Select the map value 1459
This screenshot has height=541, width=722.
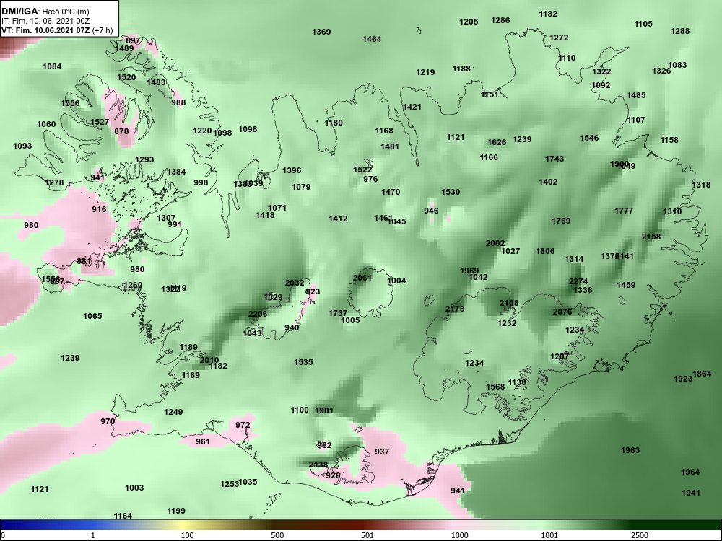tap(626, 285)
